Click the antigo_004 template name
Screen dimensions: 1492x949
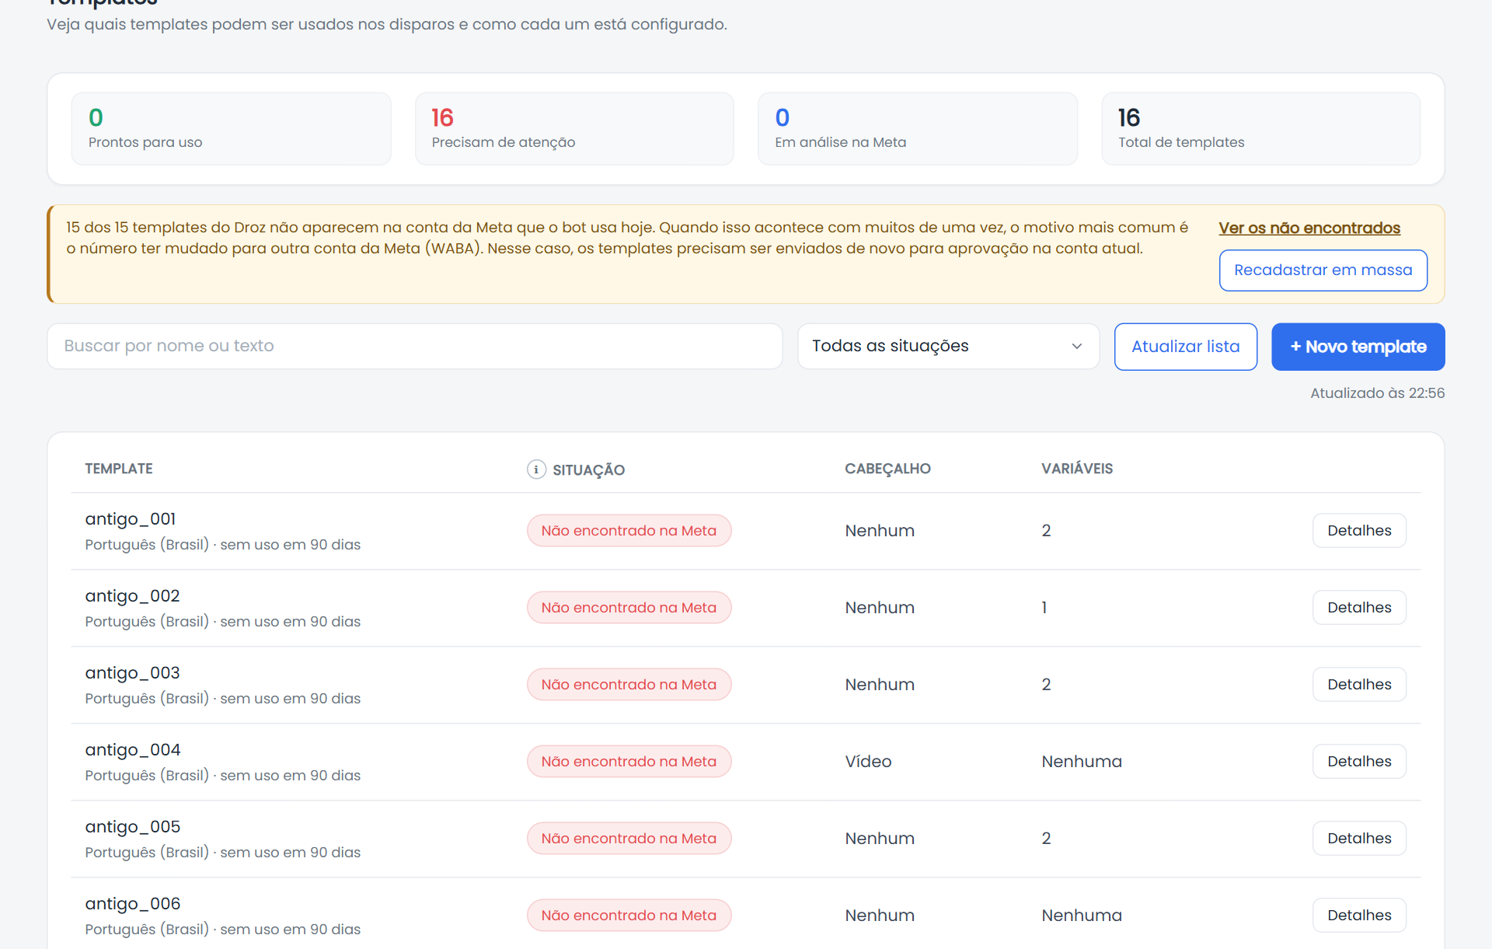pyautogui.click(x=133, y=750)
